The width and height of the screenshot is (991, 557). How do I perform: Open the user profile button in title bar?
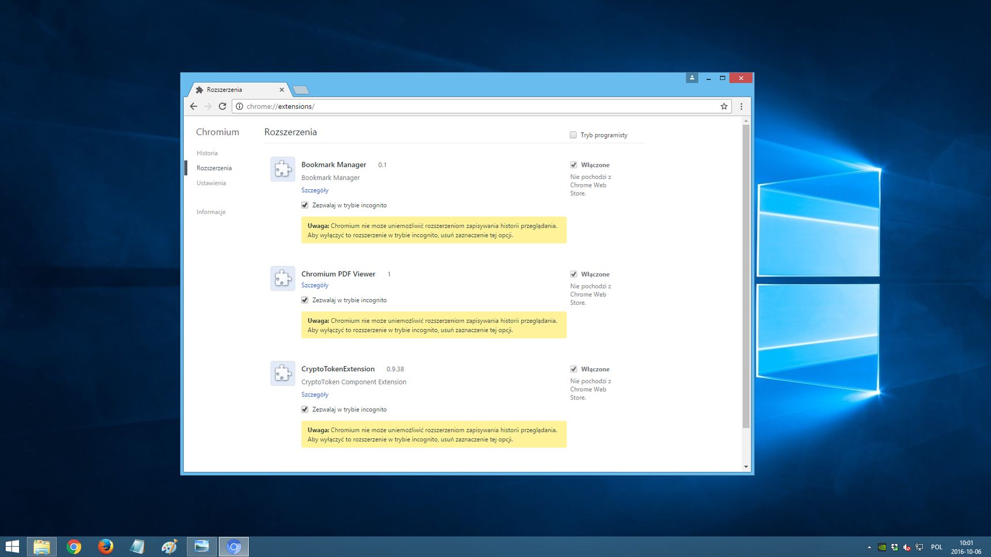pyautogui.click(x=692, y=78)
